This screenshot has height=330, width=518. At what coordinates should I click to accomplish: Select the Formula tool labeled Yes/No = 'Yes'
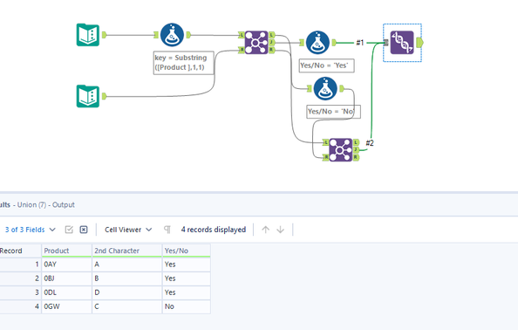pyautogui.click(x=317, y=42)
